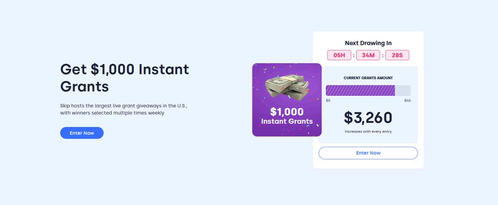The image size is (498, 205).
Task: Click the $3,260 grants amount
Action: coord(368,118)
